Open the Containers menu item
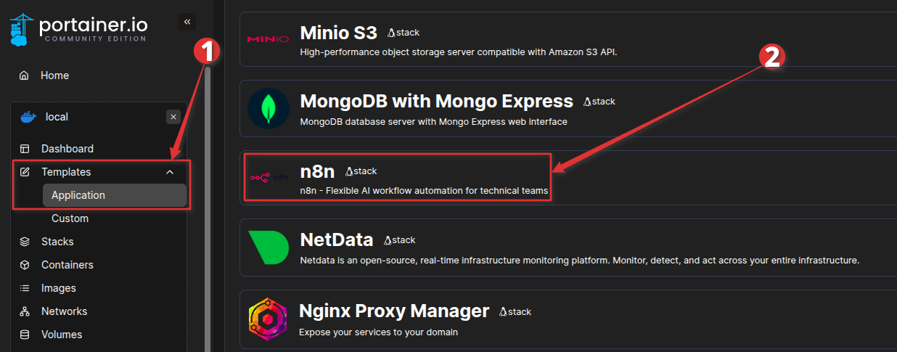This screenshot has width=897, height=352. click(67, 265)
